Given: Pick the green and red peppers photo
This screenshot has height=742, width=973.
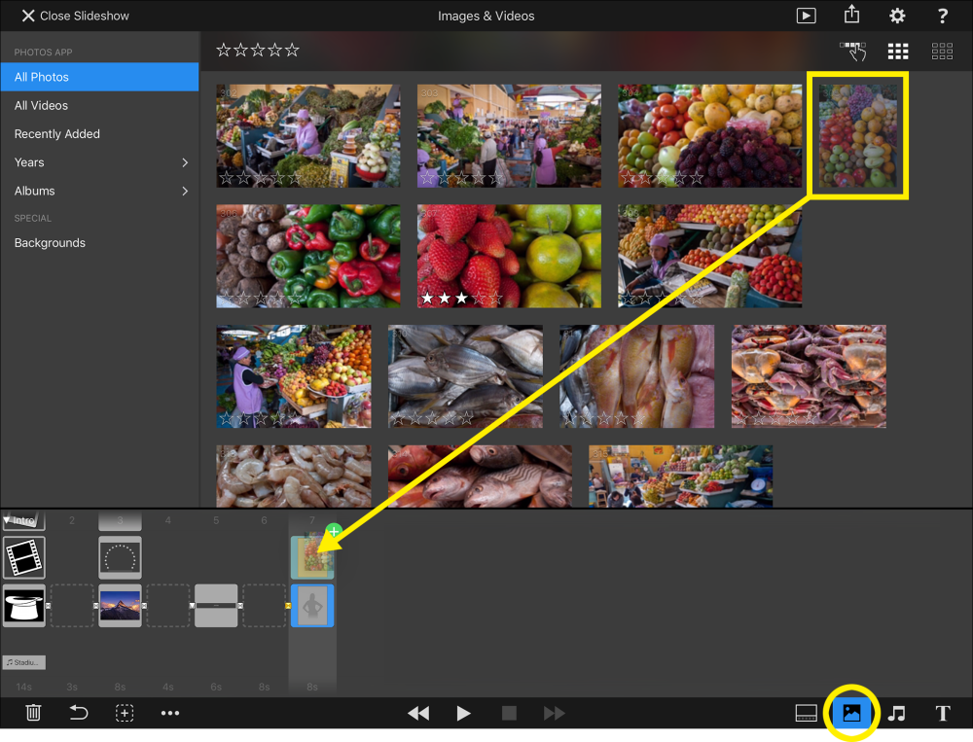Looking at the screenshot, I should pos(308,256).
